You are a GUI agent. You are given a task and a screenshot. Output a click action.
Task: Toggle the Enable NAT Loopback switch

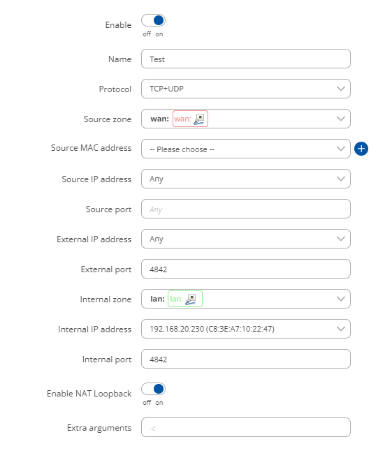click(x=153, y=389)
